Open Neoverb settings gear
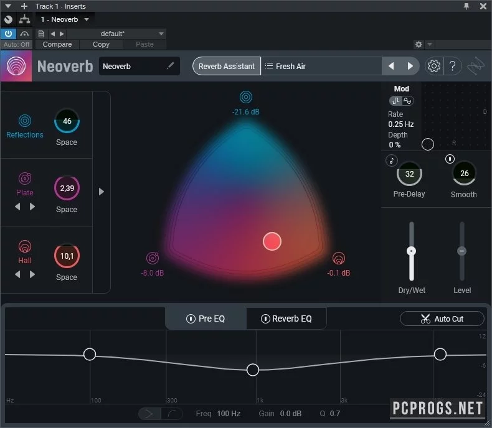 click(434, 66)
